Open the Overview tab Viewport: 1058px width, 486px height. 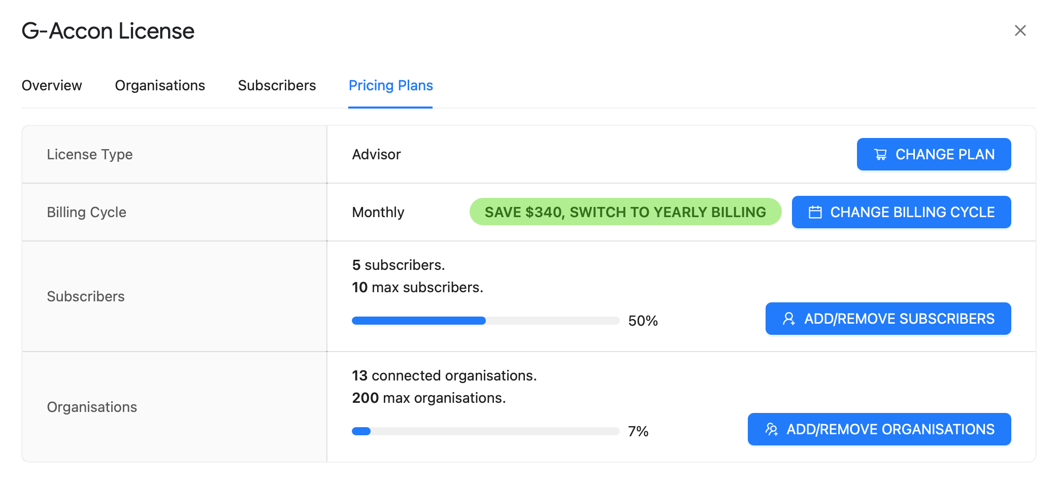pyautogui.click(x=52, y=85)
